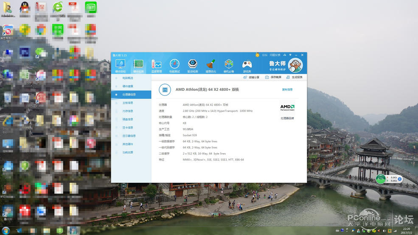Click 保存截屏 save screenshot button
Screen dimensions: 418x235
(273, 77)
